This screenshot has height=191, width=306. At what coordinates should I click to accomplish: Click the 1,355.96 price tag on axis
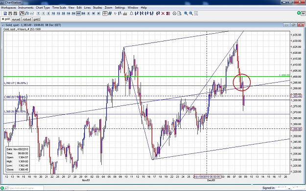pyautogui.click(x=296, y=129)
